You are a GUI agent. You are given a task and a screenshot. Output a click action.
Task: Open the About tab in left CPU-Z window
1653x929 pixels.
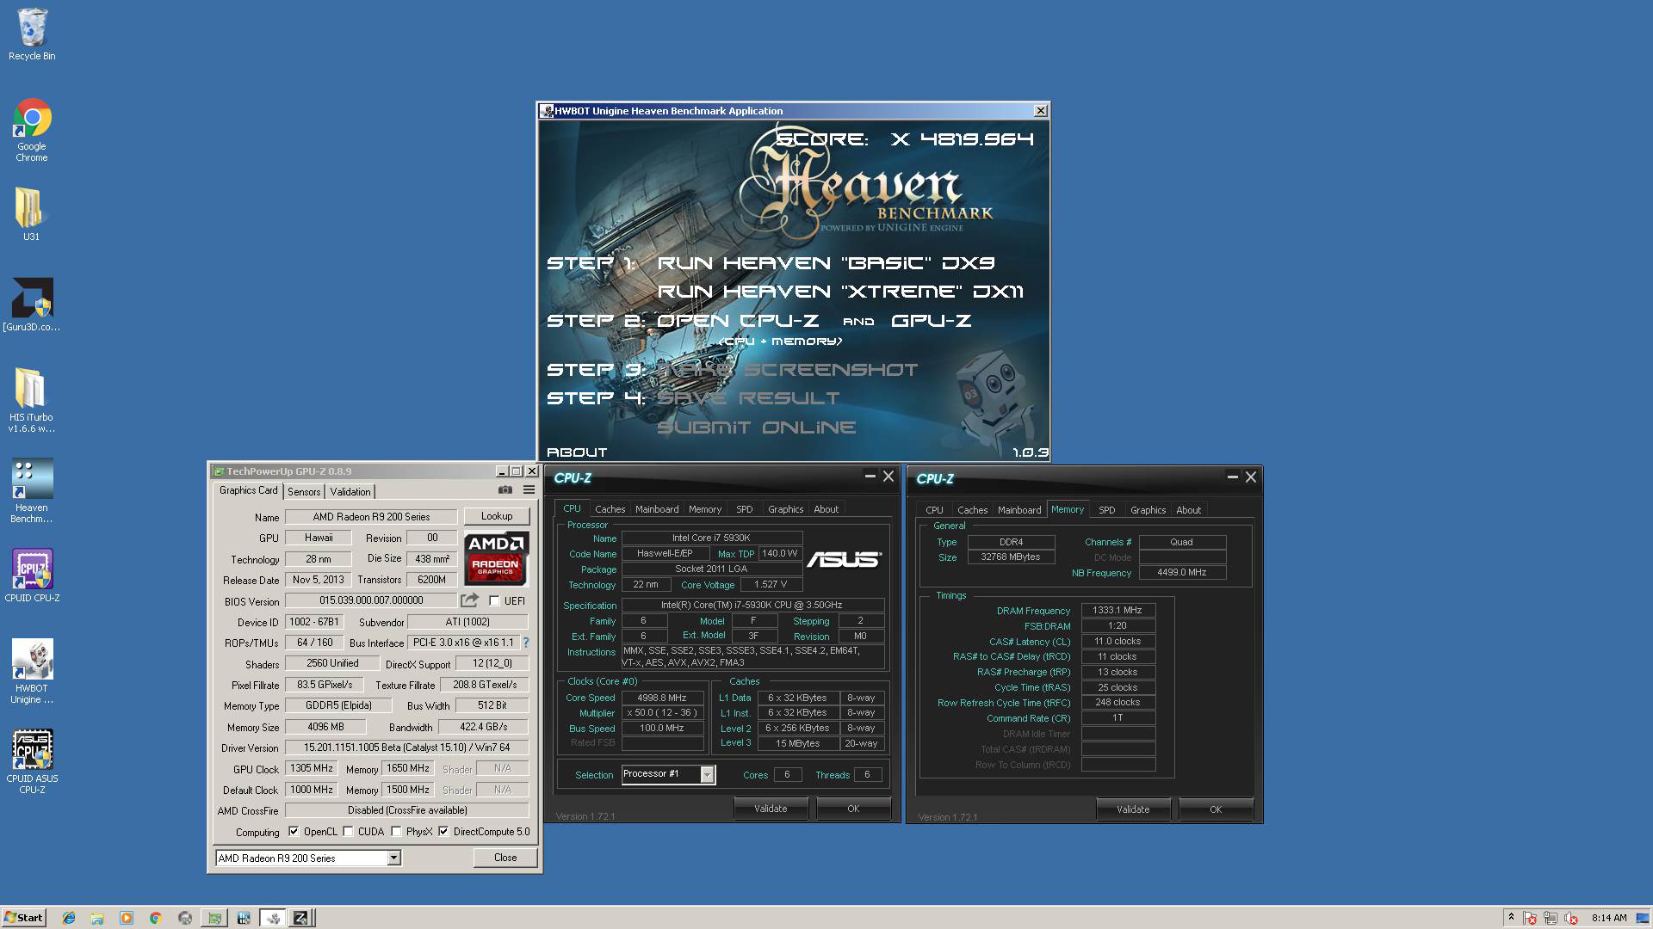pos(826,509)
